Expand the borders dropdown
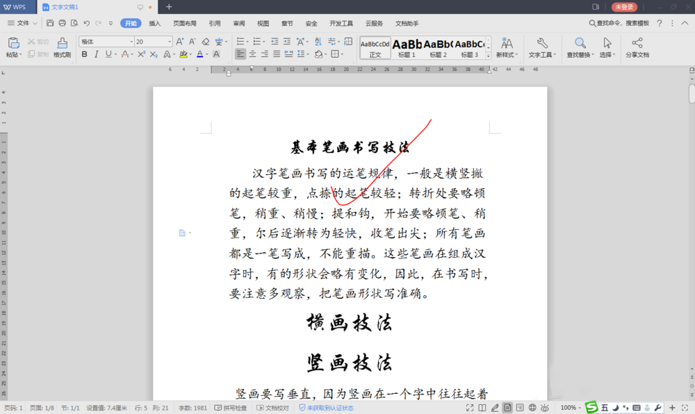The width and height of the screenshot is (695, 414). coord(342,54)
